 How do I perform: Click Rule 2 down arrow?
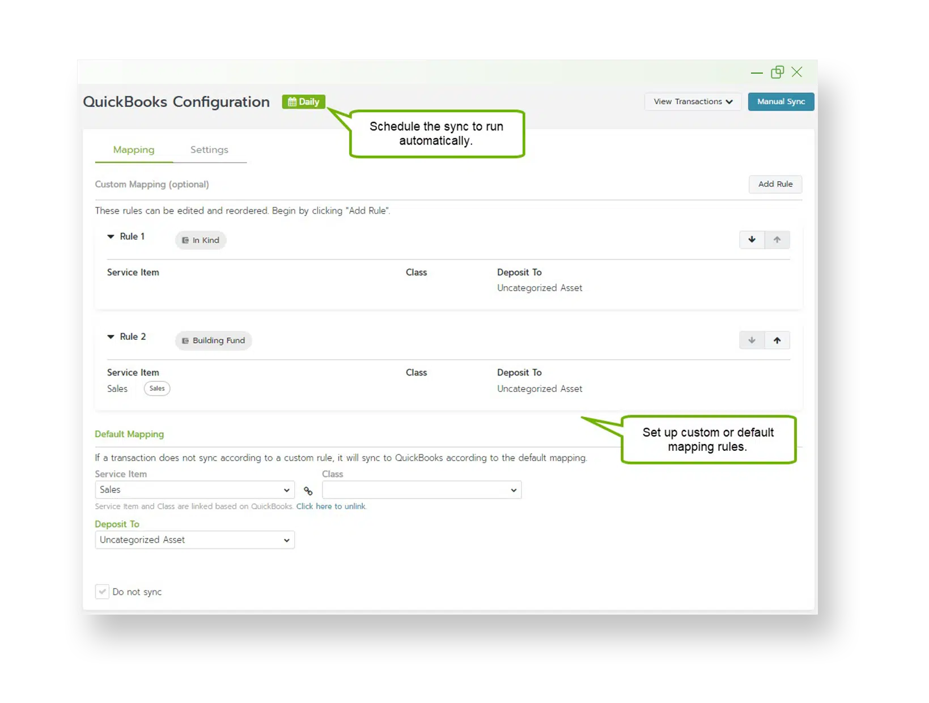[752, 340]
